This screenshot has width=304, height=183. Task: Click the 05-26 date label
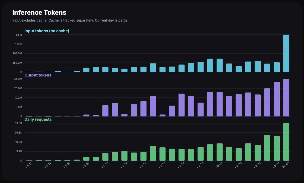coord(162,165)
